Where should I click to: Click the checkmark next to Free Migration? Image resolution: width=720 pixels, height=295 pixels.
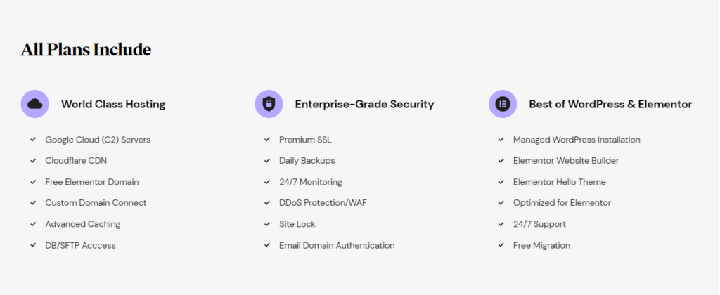(x=501, y=245)
